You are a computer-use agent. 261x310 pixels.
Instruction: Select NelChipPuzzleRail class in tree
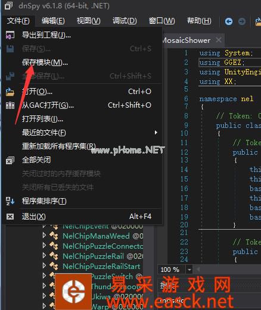(93, 256)
